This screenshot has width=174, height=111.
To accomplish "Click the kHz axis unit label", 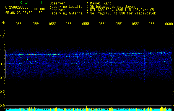I will tap(2, 23).
